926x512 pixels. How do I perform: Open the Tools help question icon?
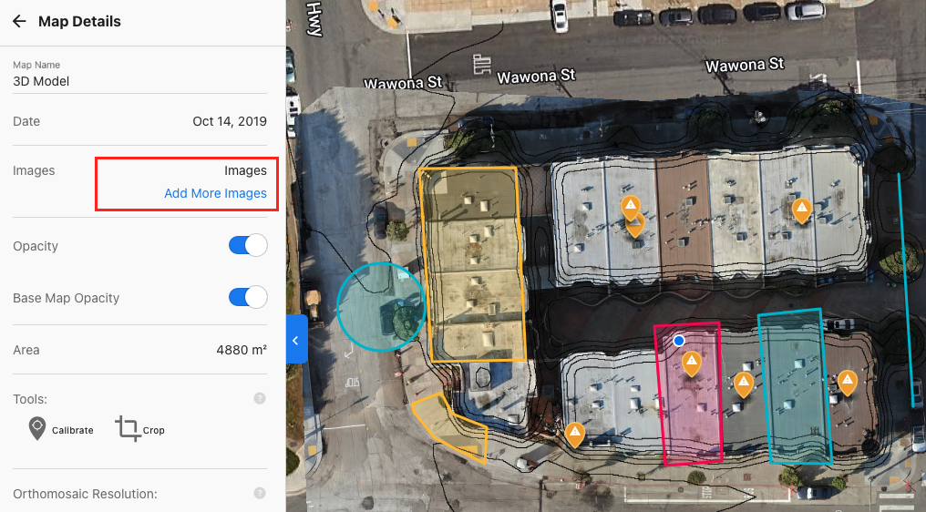pyautogui.click(x=260, y=398)
